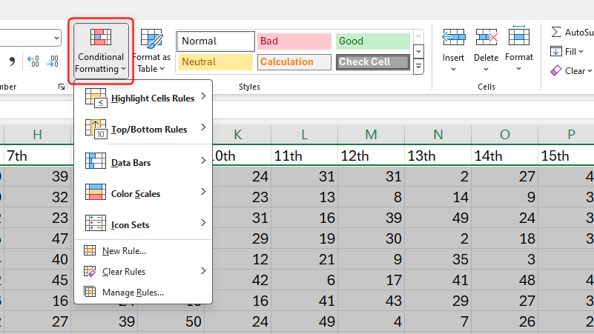Viewport: 594px width, 334px height.
Task: Click the Insert cells icon
Action: [453, 39]
